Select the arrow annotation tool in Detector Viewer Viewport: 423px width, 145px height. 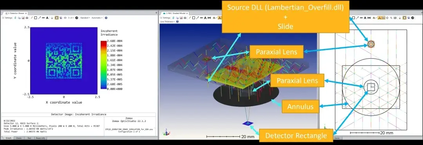point(40,18)
